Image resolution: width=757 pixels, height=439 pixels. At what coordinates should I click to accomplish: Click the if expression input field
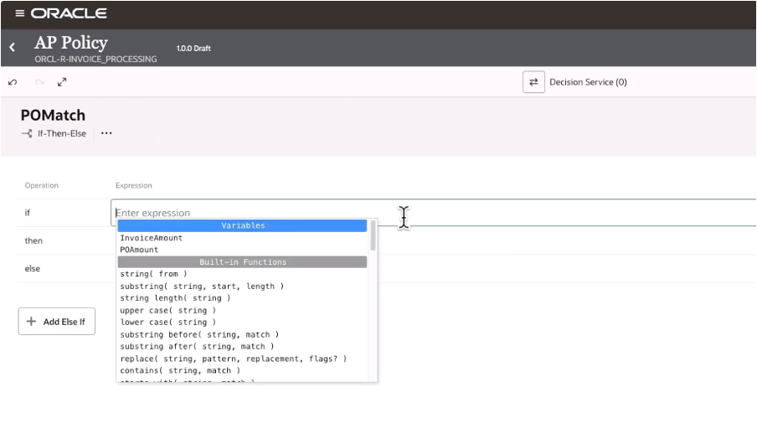click(251, 213)
